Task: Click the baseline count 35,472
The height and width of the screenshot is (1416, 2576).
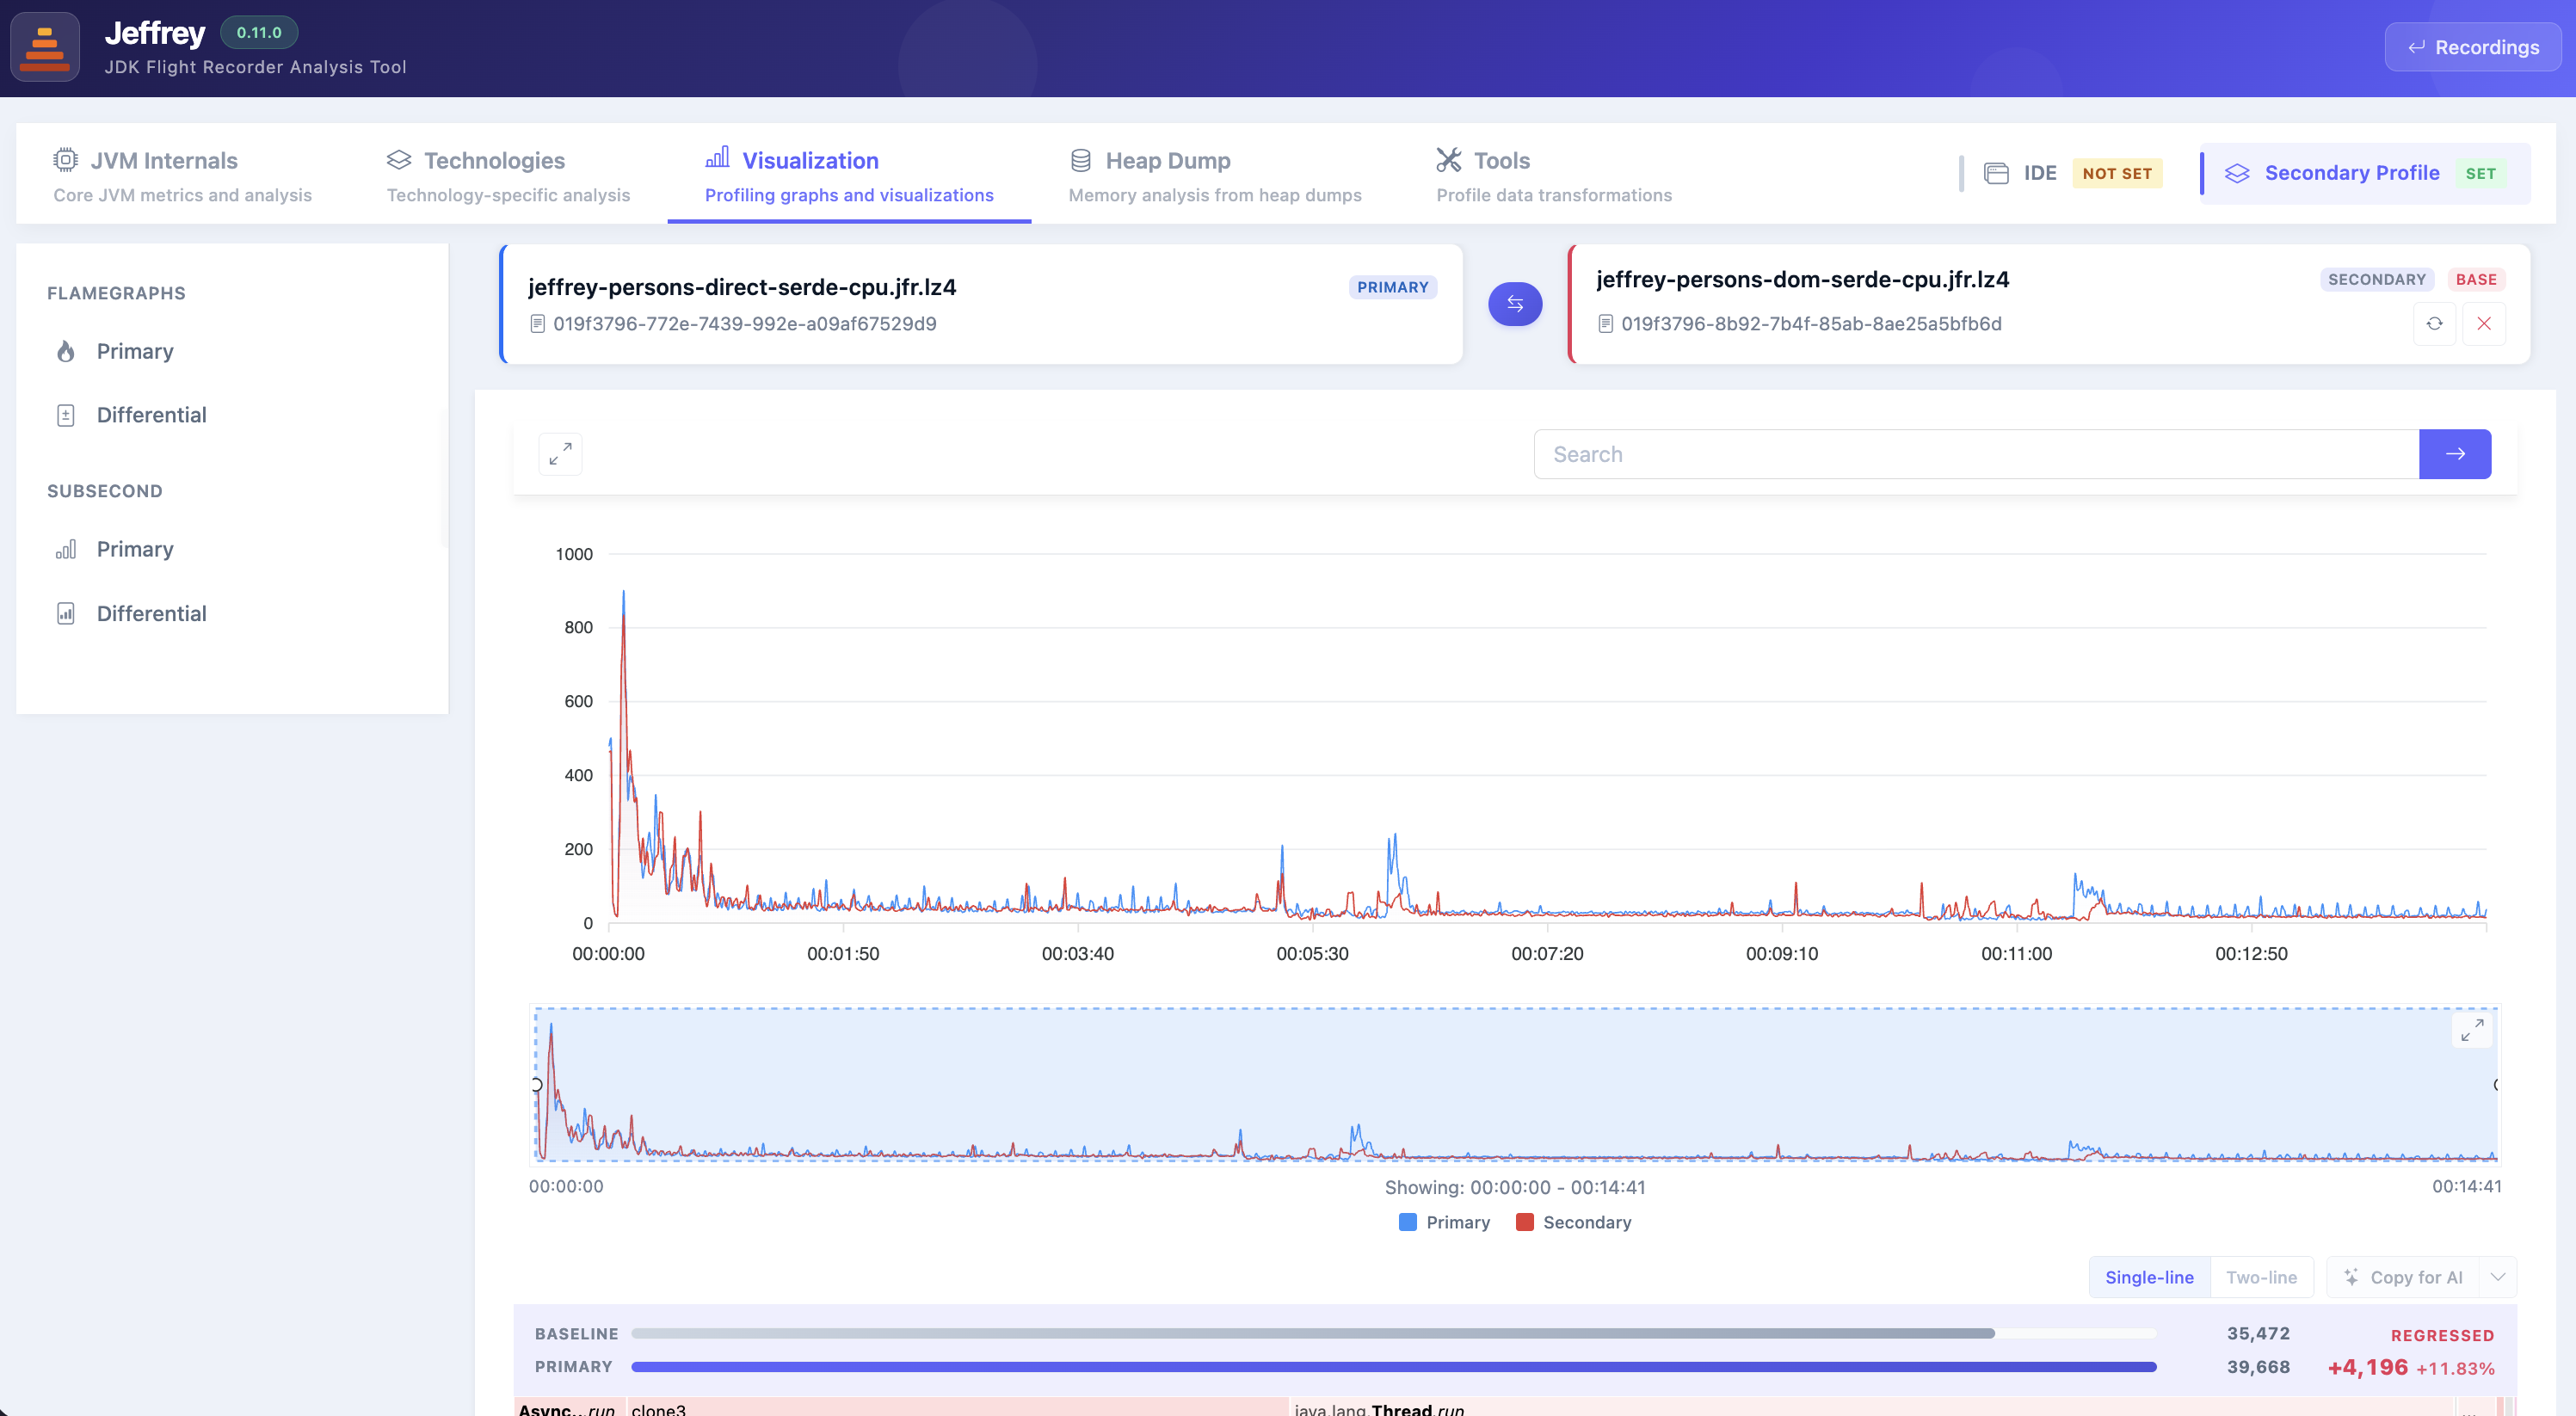Action: coord(2258,1333)
